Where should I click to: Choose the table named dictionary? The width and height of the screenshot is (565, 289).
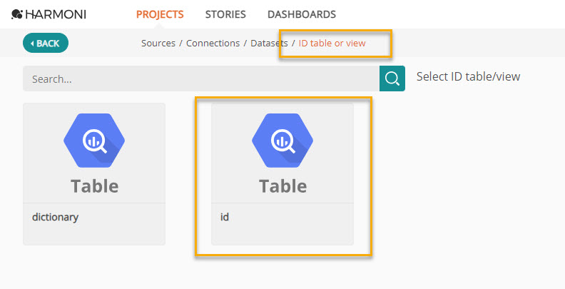point(94,174)
